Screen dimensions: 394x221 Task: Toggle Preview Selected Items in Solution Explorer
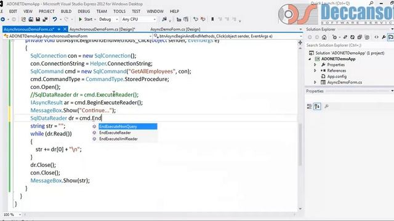[x=391, y=37]
